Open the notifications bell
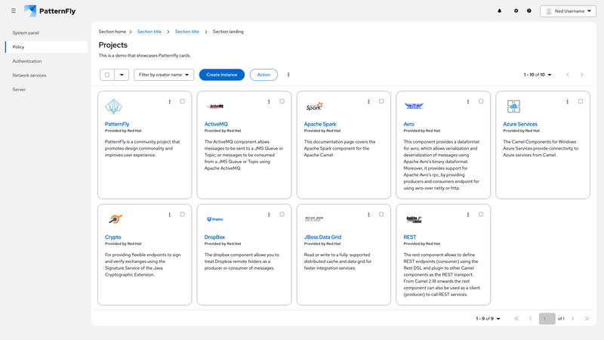604x340 pixels. click(500, 11)
